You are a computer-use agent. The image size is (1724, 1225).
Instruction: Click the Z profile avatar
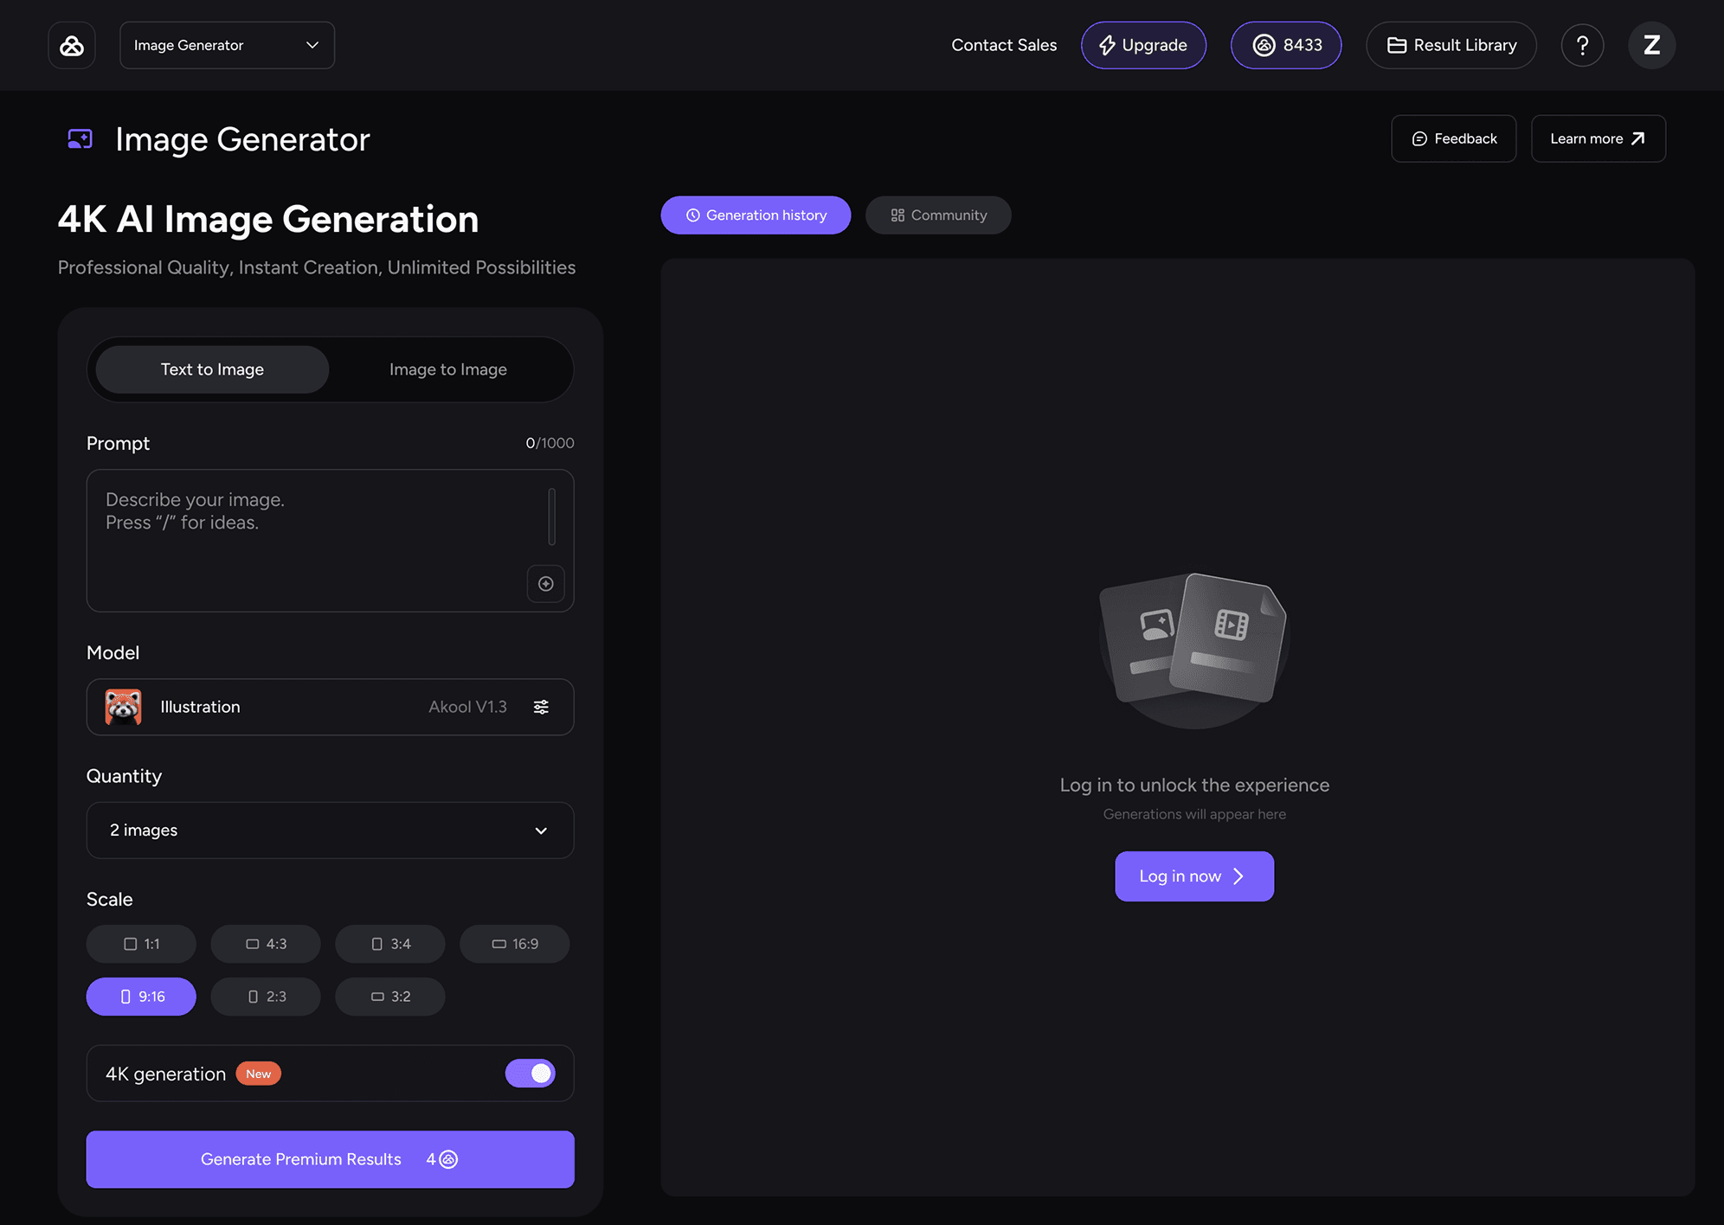(1651, 45)
